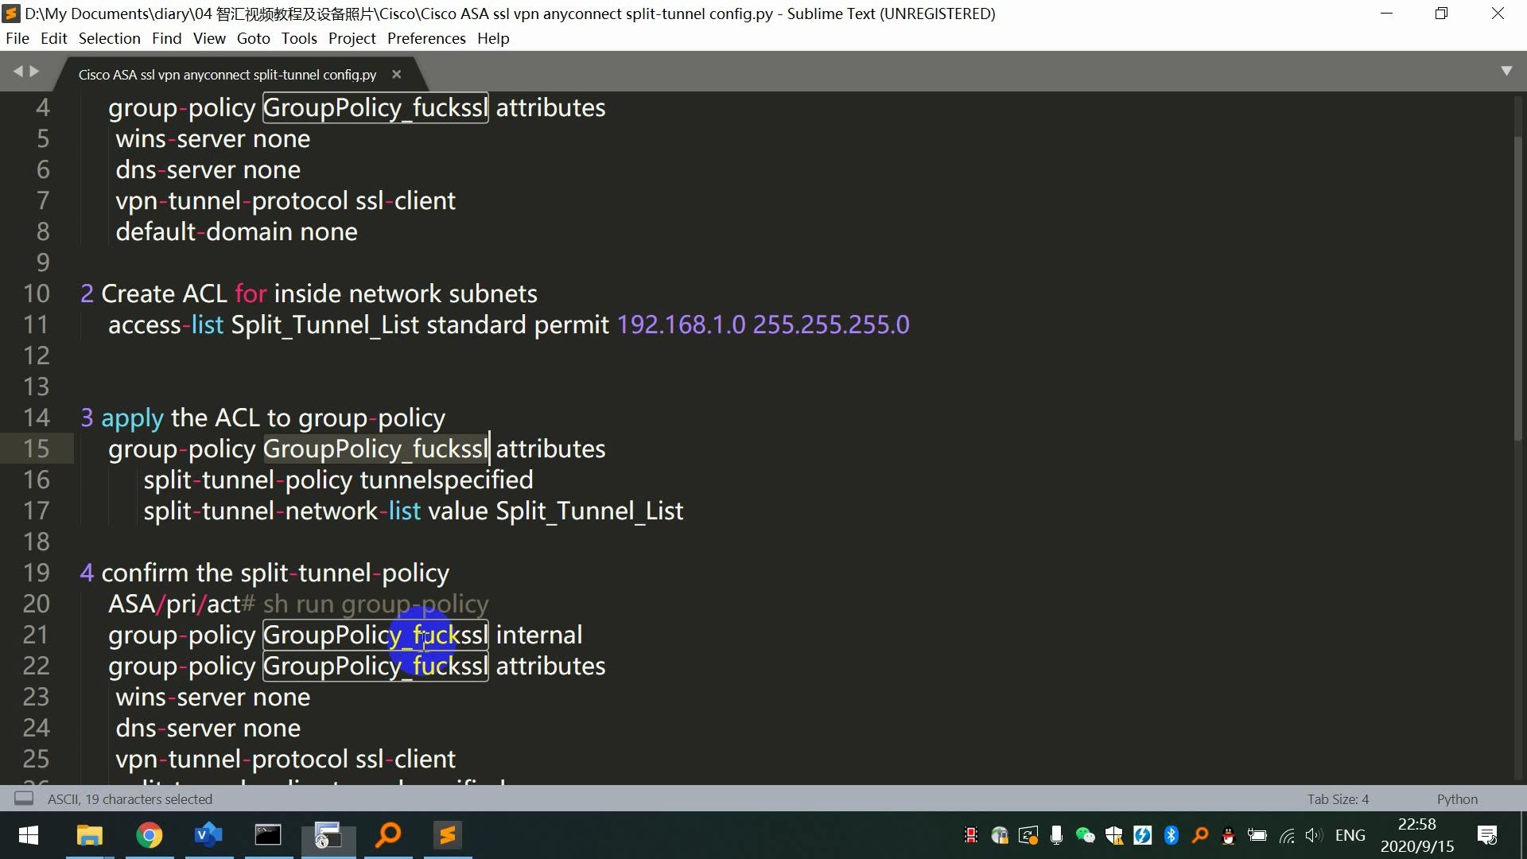The height and width of the screenshot is (859, 1527).
Task: Open the orange search app on taskbar
Action: [388, 835]
